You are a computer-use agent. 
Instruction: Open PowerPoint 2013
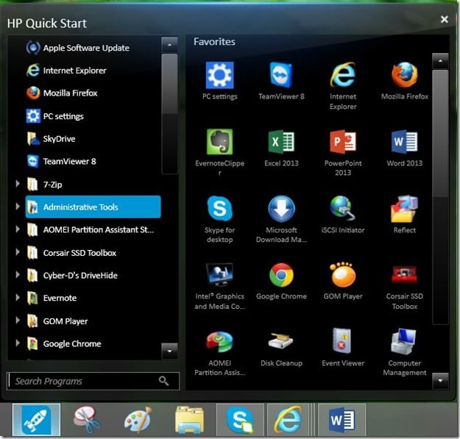(x=343, y=142)
